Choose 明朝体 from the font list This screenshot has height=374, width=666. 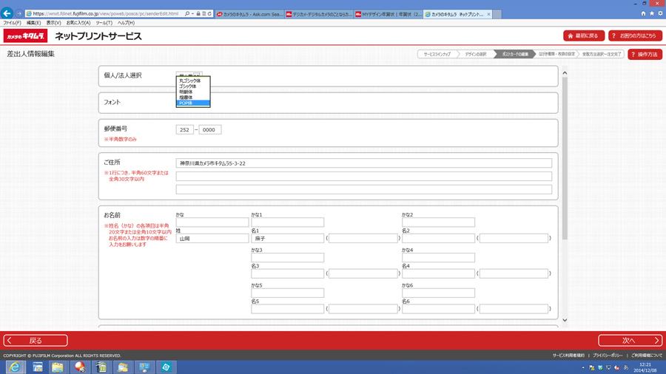click(x=186, y=92)
